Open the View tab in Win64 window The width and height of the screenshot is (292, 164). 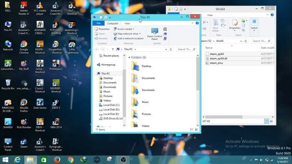point(210,15)
